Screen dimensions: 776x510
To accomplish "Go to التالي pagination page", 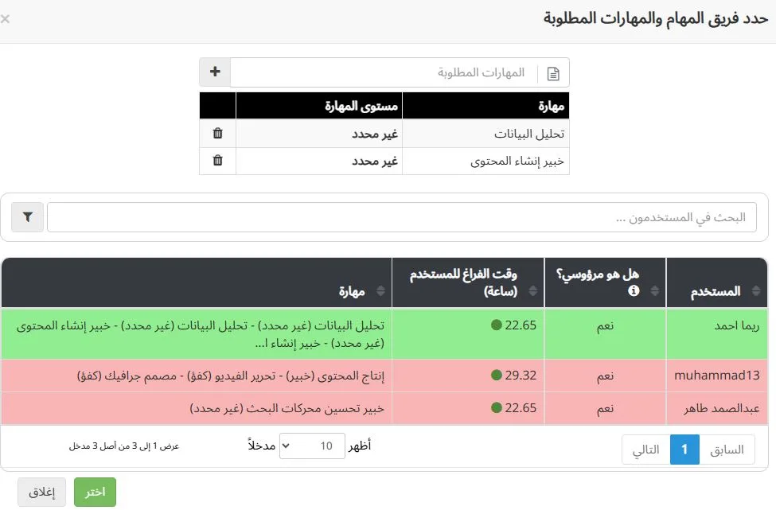I will 645,450.
